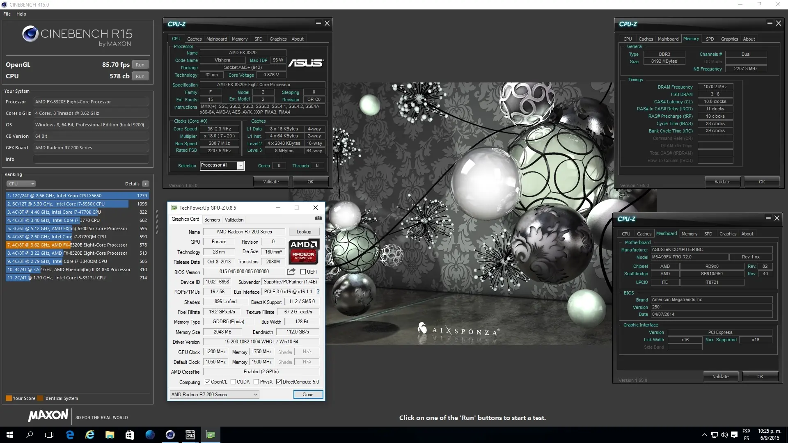The image size is (788, 443).
Task: Click Identical System legend swatch
Action: [x=40, y=398]
